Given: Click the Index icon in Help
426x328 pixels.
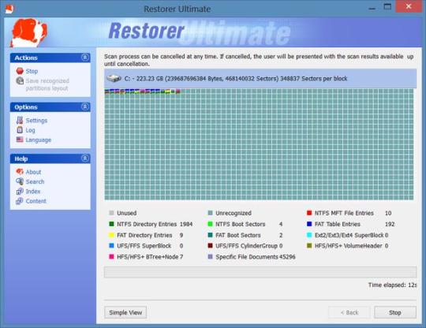Looking at the screenshot, I should tap(20, 191).
